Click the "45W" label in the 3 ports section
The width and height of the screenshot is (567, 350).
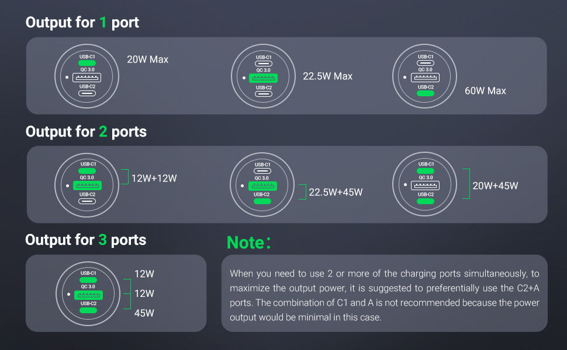coord(144,313)
